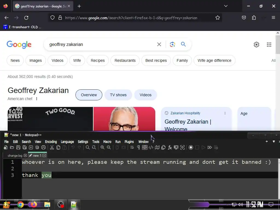Open the Language menu
This screenshot has height=210, width=280.
tap(67, 142)
